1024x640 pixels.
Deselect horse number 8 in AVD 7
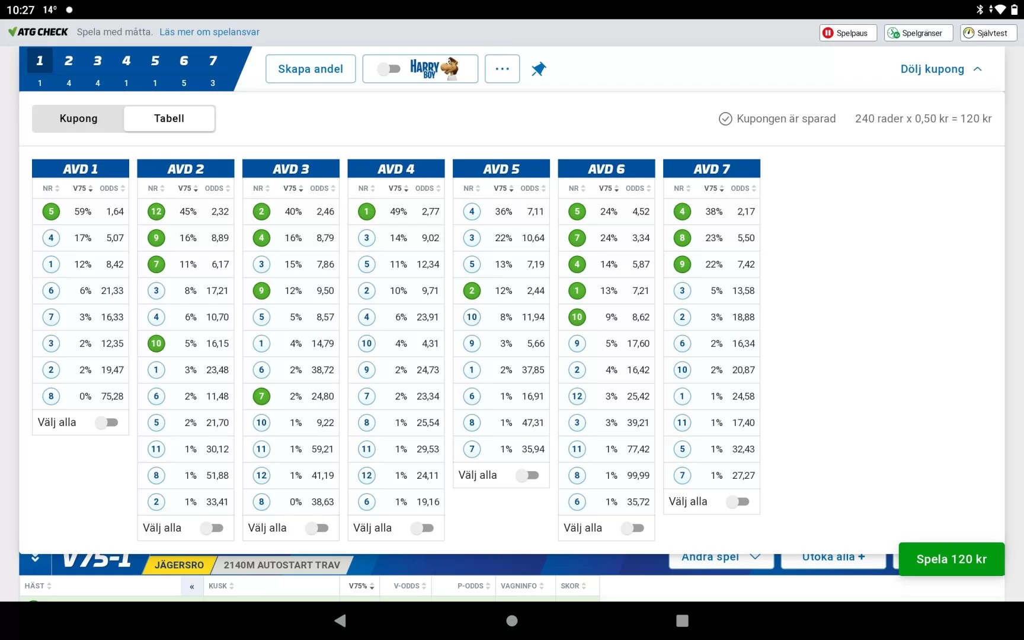point(682,238)
